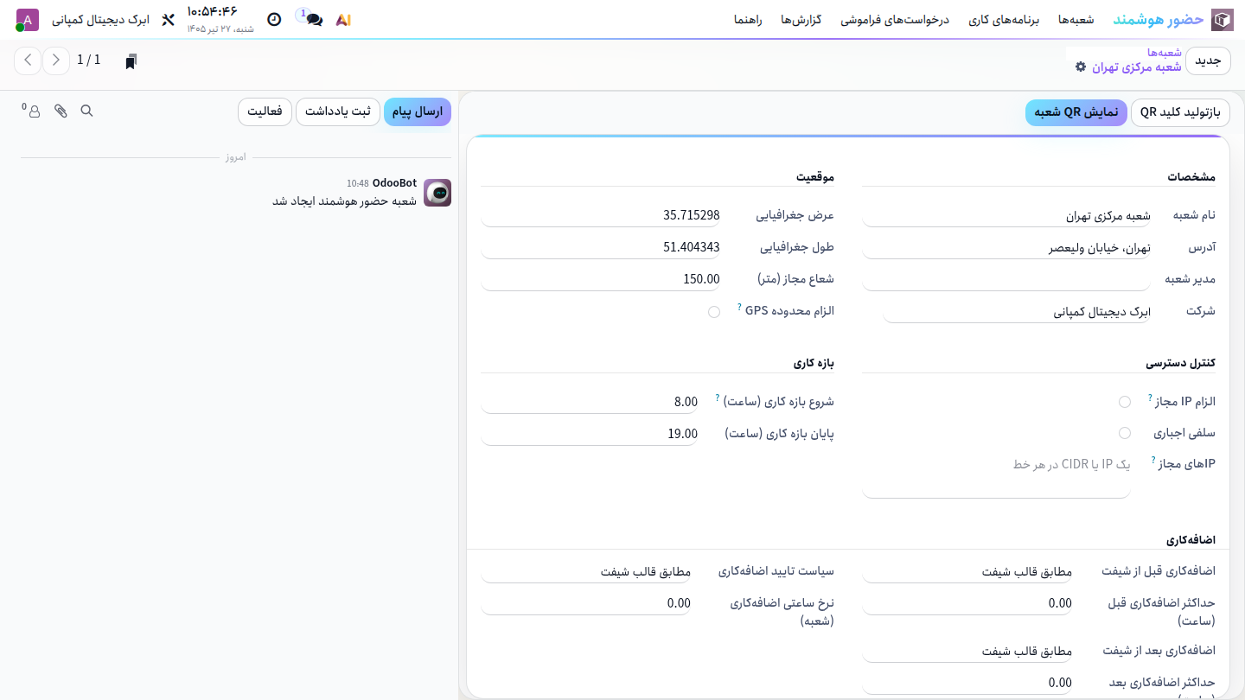The width and height of the screenshot is (1245, 700).
Task: Open the برنامه‌های کاری menu
Action: point(1004,20)
